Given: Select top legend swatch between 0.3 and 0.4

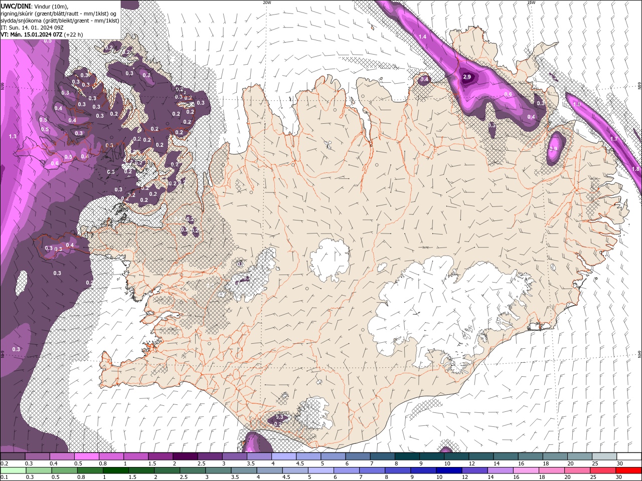Looking at the screenshot, I should coord(37,456).
